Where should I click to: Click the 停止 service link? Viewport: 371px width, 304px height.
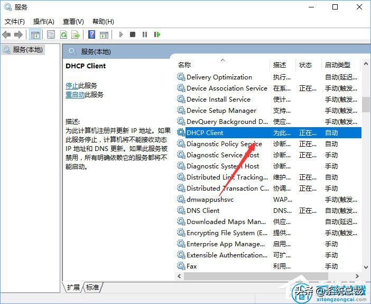72,85
